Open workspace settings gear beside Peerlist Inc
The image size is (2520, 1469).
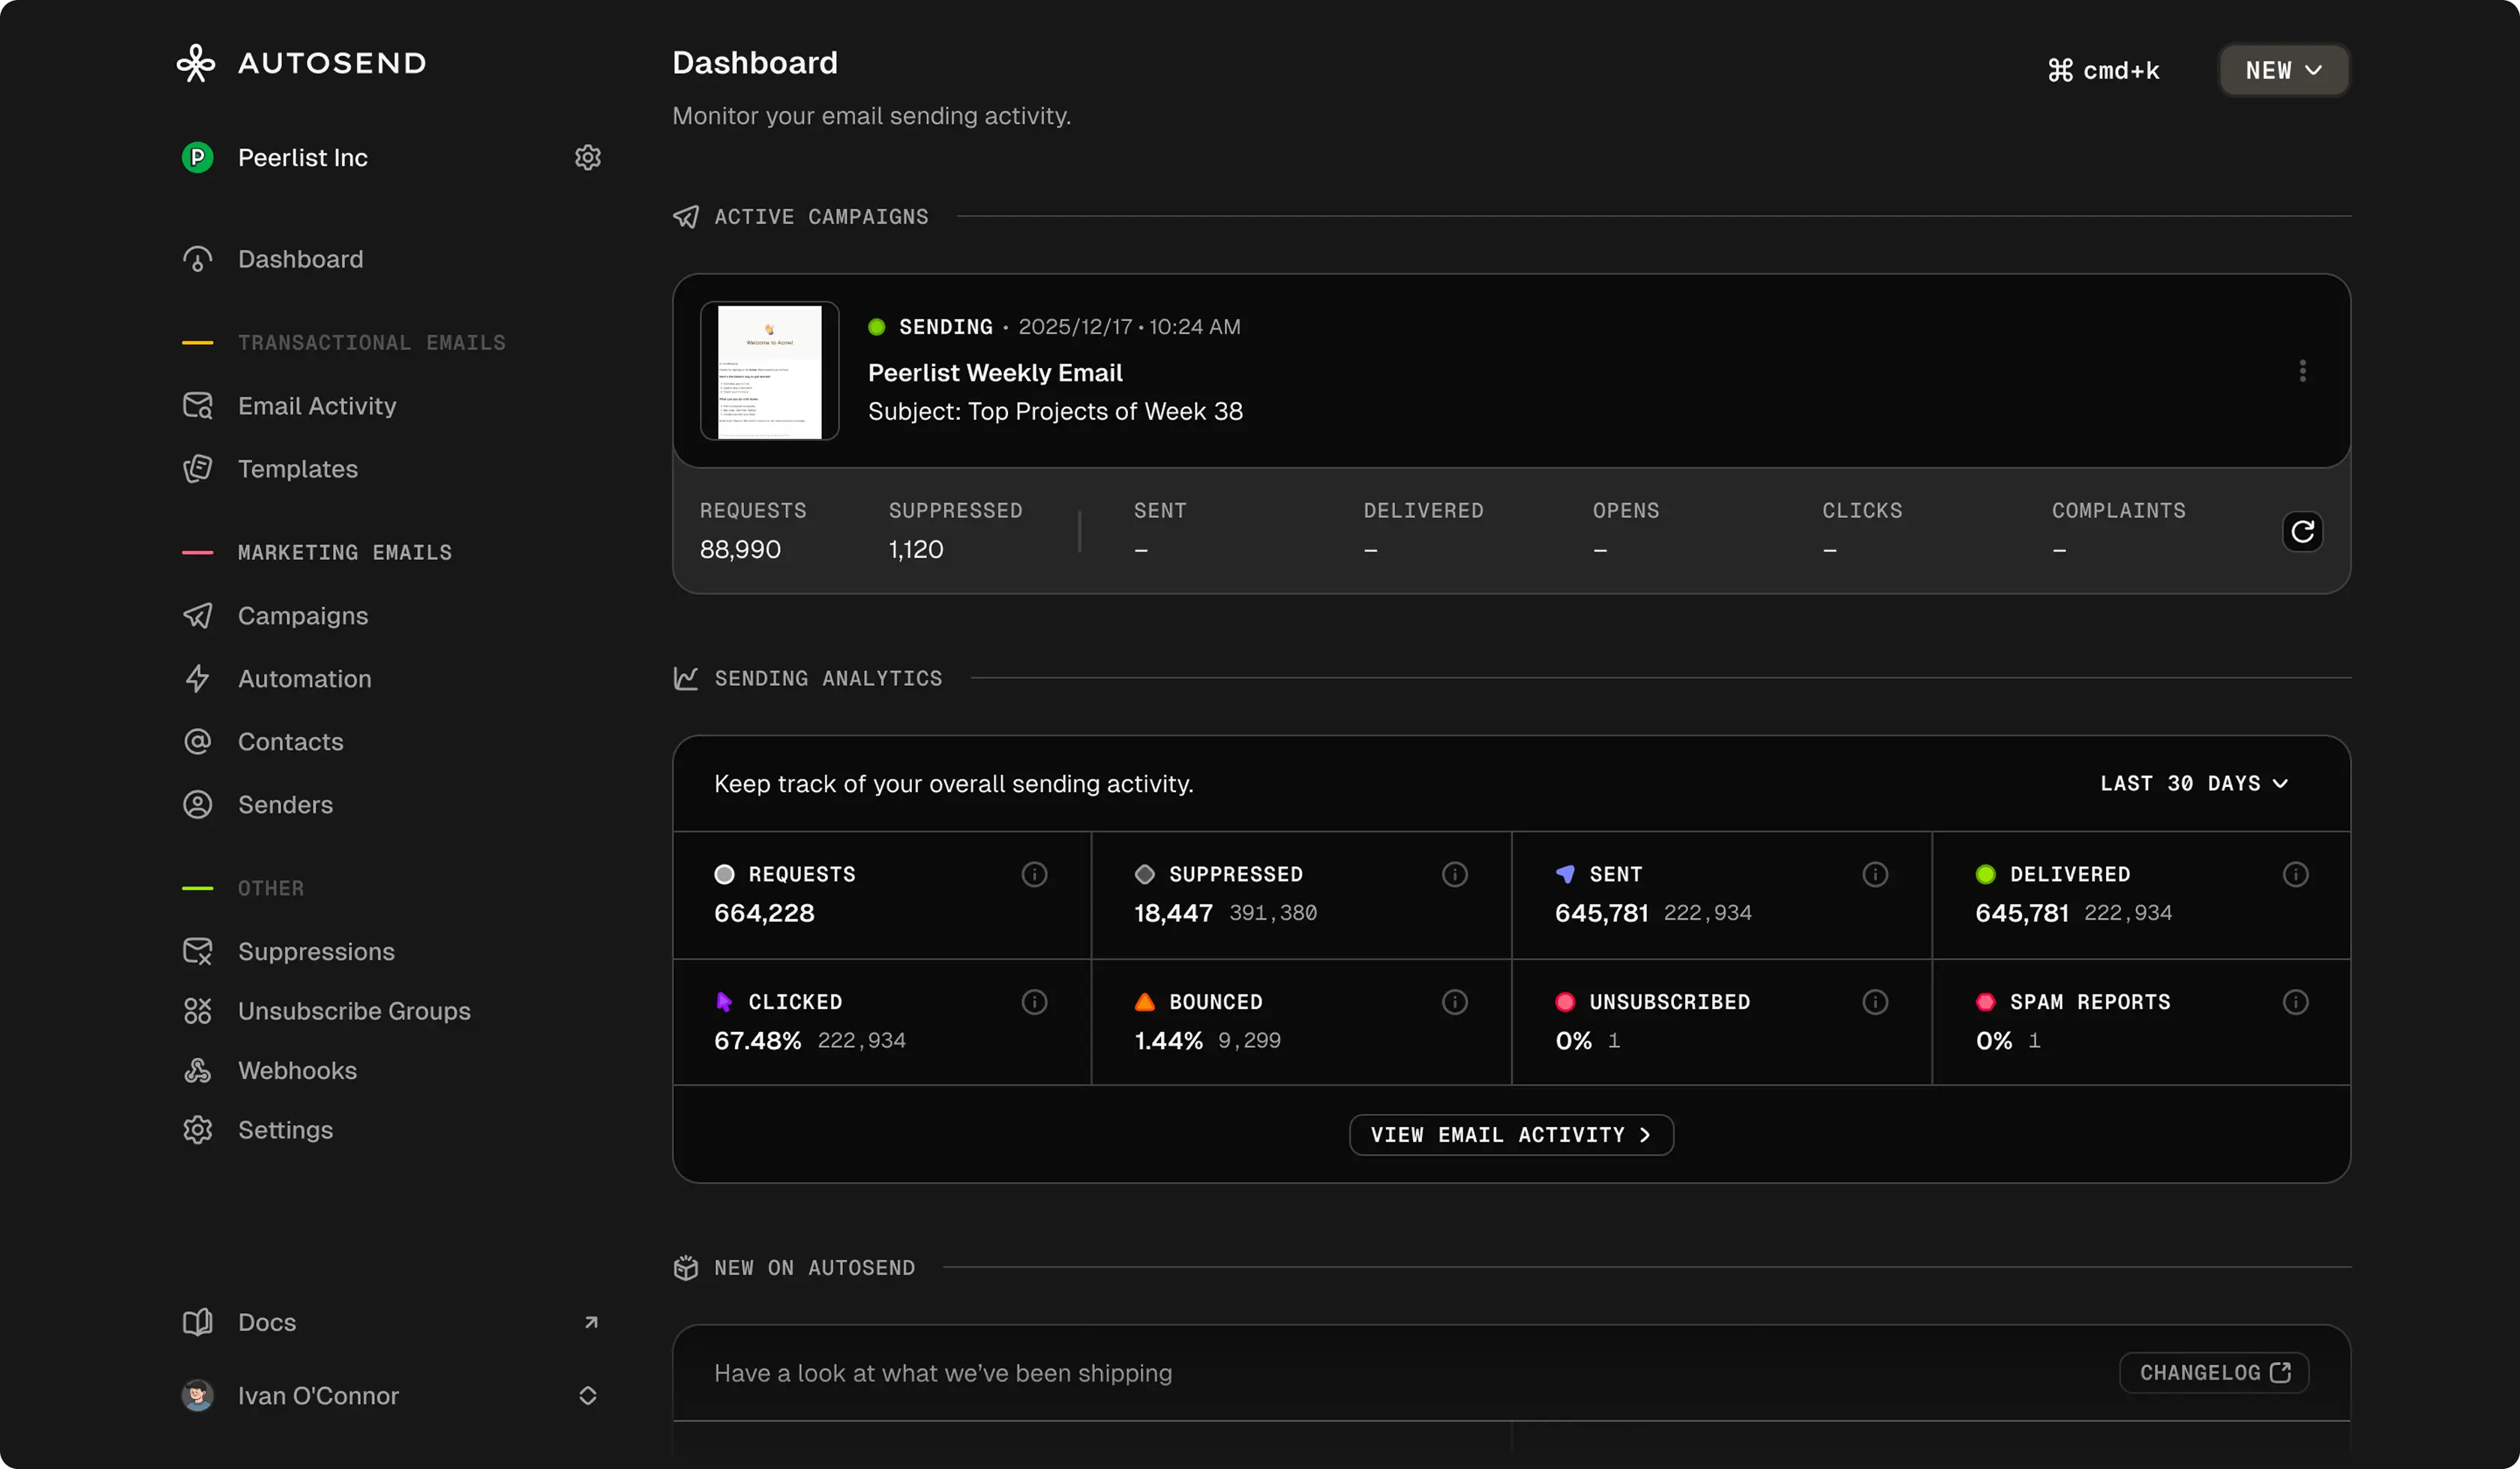coord(588,157)
